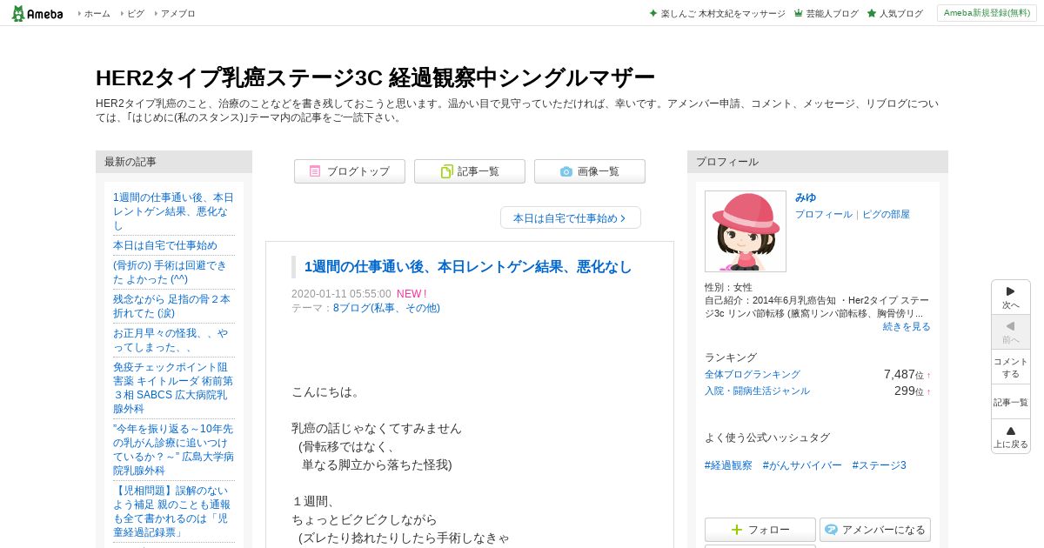1044x548 pixels.
Task: Click the アメンバーになる button
Action: [x=875, y=530]
